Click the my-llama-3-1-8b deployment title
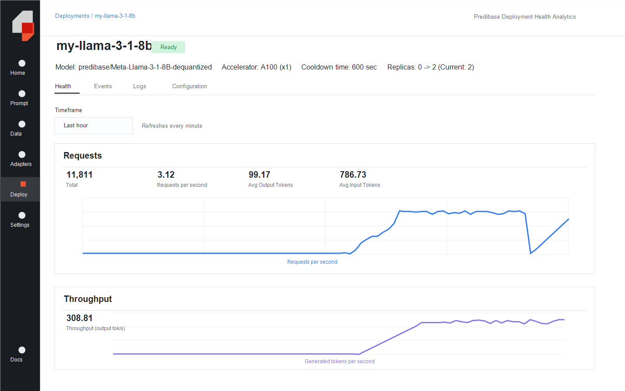Image resolution: width=625 pixels, height=391 pixels. click(104, 46)
